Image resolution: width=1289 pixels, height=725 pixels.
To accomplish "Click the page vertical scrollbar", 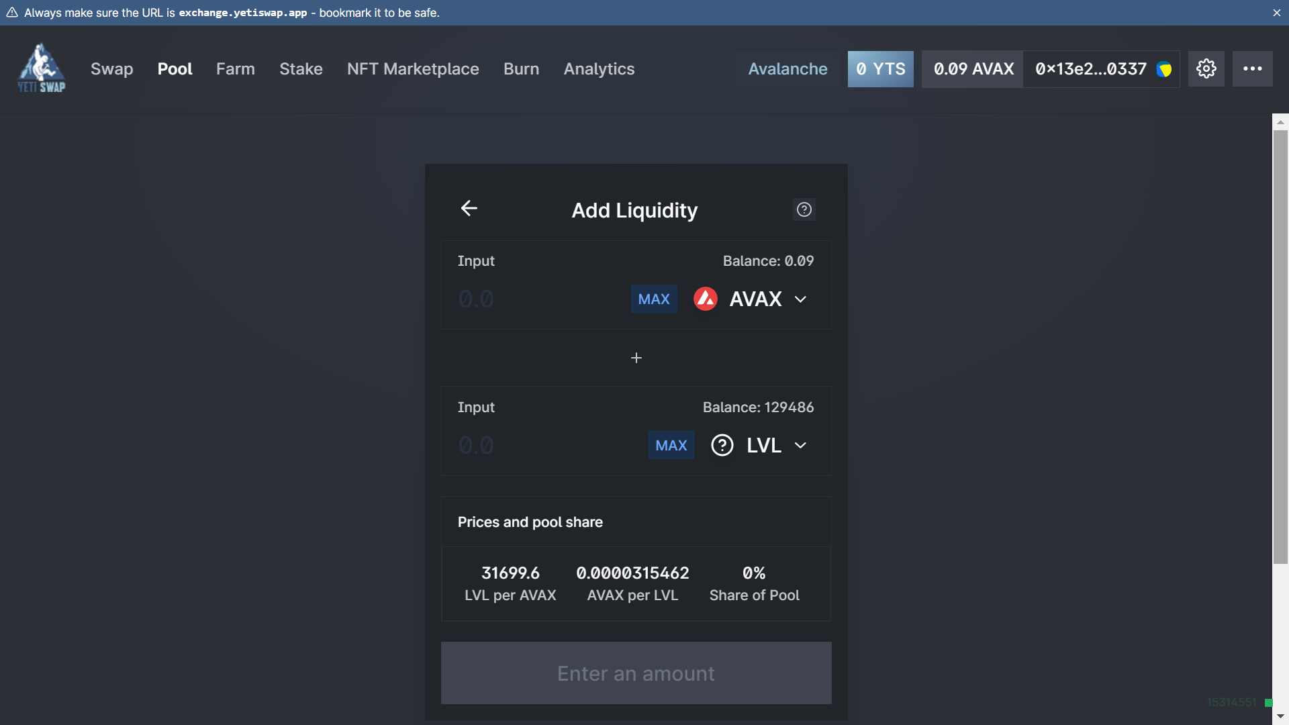I will pyautogui.click(x=1280, y=347).
